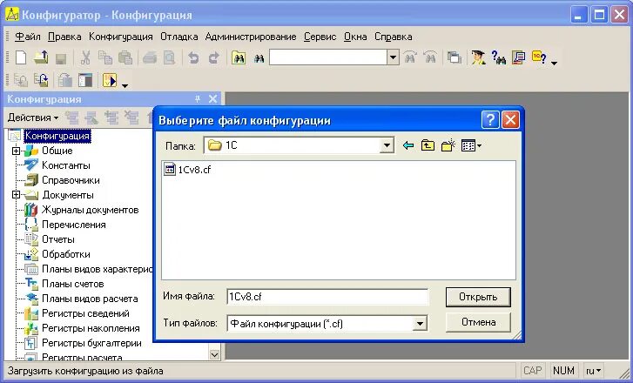Open the Отладка menu
Screen dimensions: 633x383
(178, 37)
